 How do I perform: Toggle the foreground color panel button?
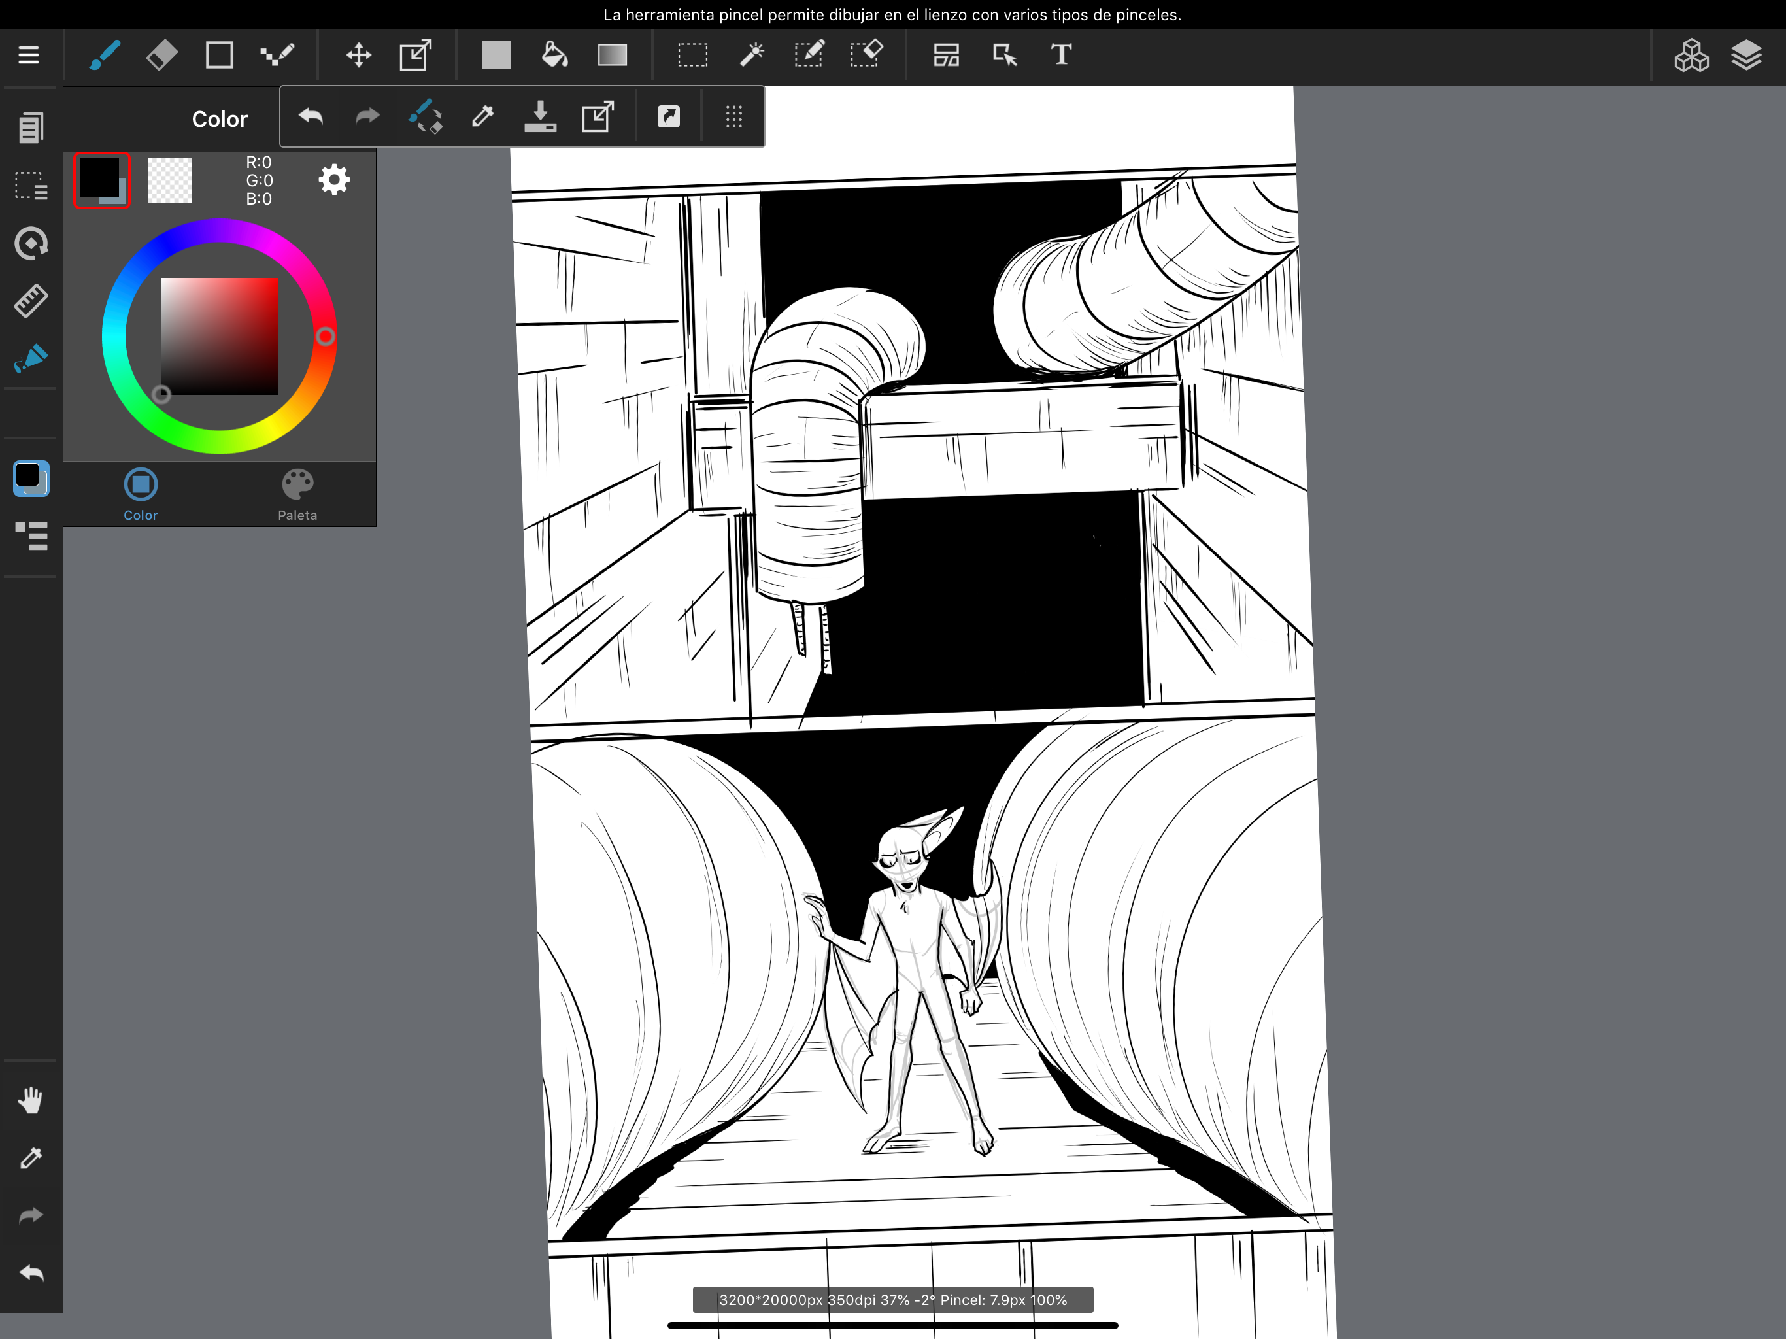tap(31, 478)
